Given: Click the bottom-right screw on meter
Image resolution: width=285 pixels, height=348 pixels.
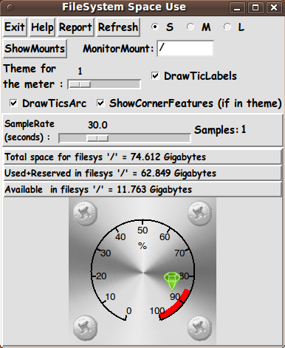Looking at the screenshot, I should [199, 328].
